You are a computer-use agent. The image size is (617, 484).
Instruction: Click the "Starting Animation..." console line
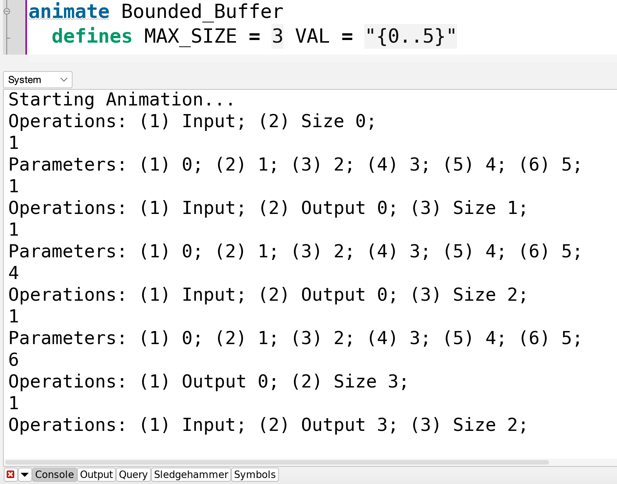(x=122, y=100)
